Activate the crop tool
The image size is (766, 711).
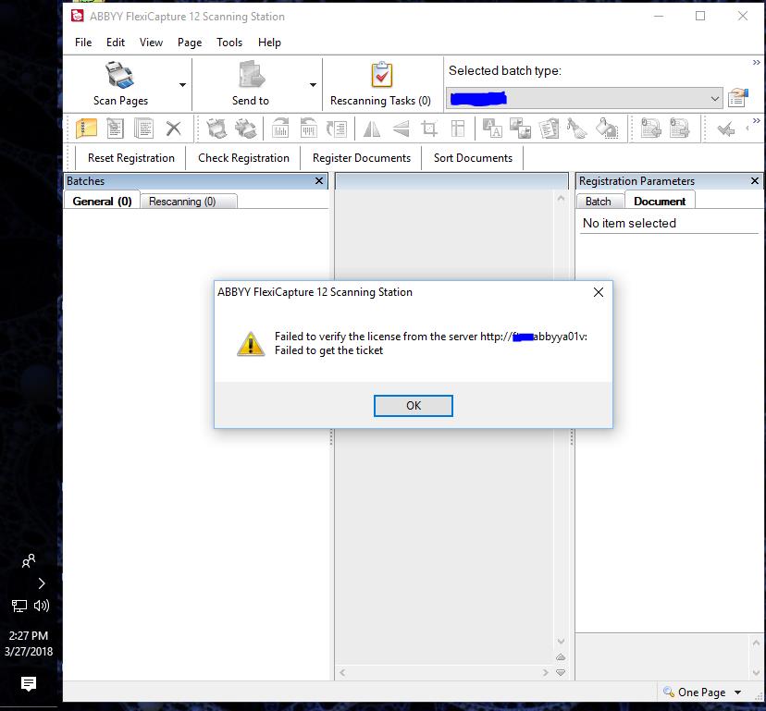click(x=428, y=129)
